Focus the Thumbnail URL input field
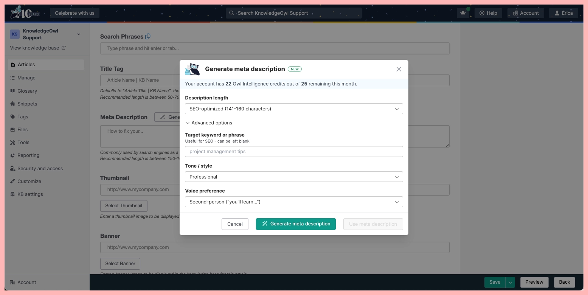The height and width of the screenshot is (295, 588). pyautogui.click(x=275, y=189)
